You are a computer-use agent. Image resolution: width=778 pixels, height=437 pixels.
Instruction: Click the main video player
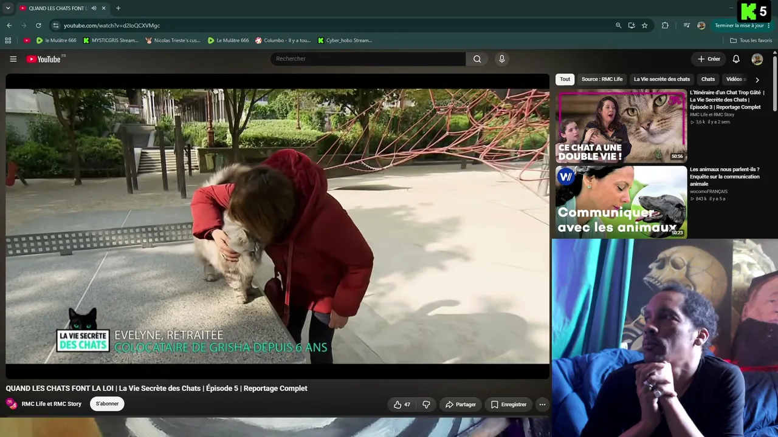point(277,226)
